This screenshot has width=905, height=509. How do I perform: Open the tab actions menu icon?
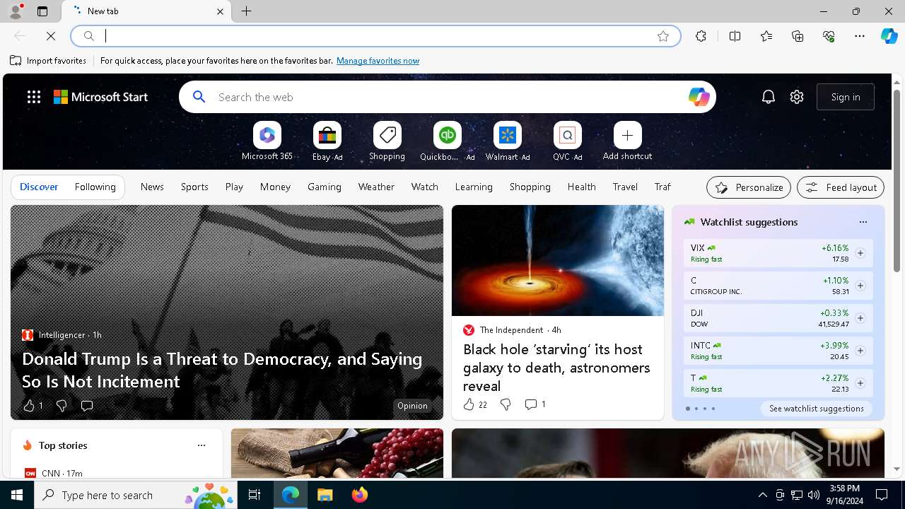(x=42, y=11)
